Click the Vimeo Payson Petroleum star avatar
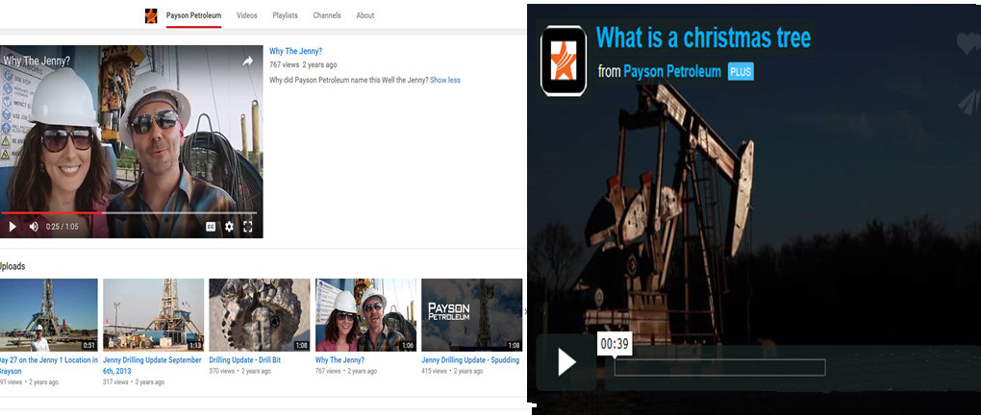 point(563,61)
